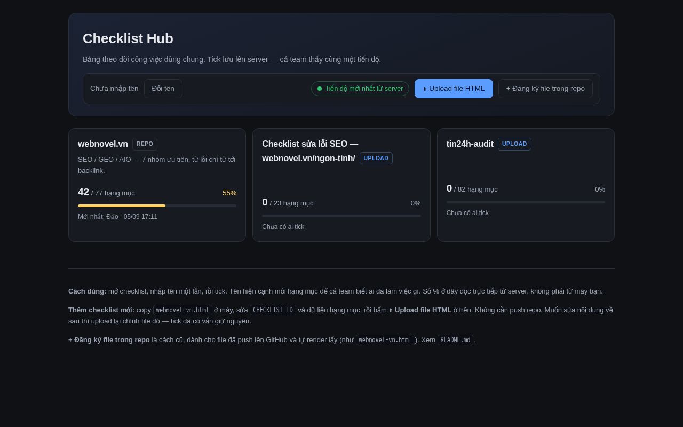Click the green server status pill

pos(360,89)
